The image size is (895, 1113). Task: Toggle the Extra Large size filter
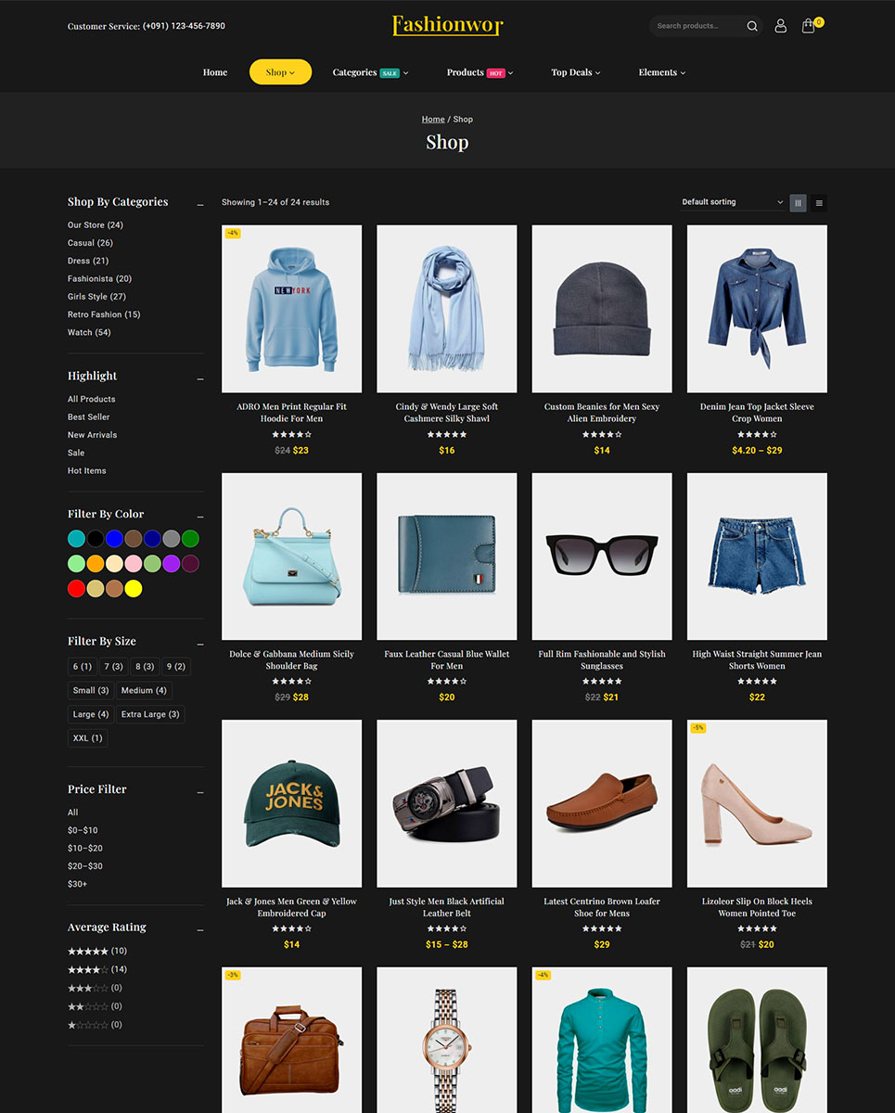(150, 714)
